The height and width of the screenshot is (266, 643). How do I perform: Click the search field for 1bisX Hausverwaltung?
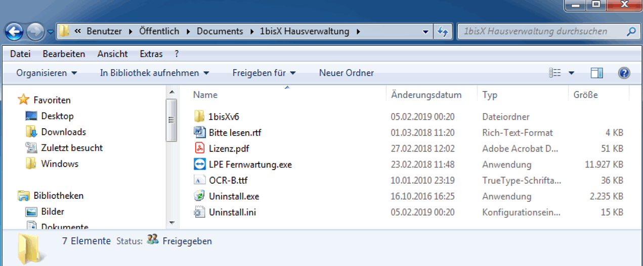pyautogui.click(x=541, y=32)
